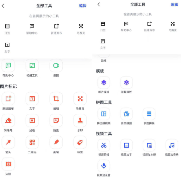
Task: Open 日签 shortcut in left screen header
Action: point(7,29)
